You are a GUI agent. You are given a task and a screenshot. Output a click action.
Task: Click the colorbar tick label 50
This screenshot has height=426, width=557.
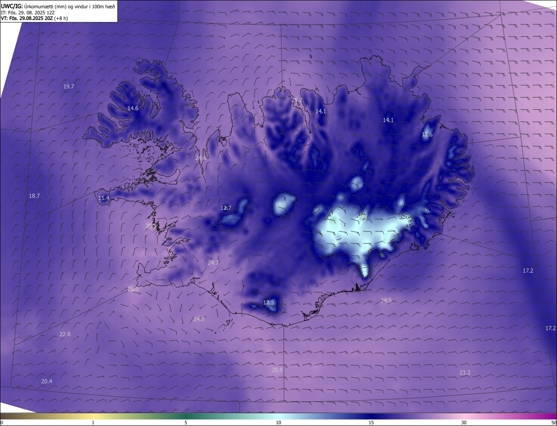point(554,423)
